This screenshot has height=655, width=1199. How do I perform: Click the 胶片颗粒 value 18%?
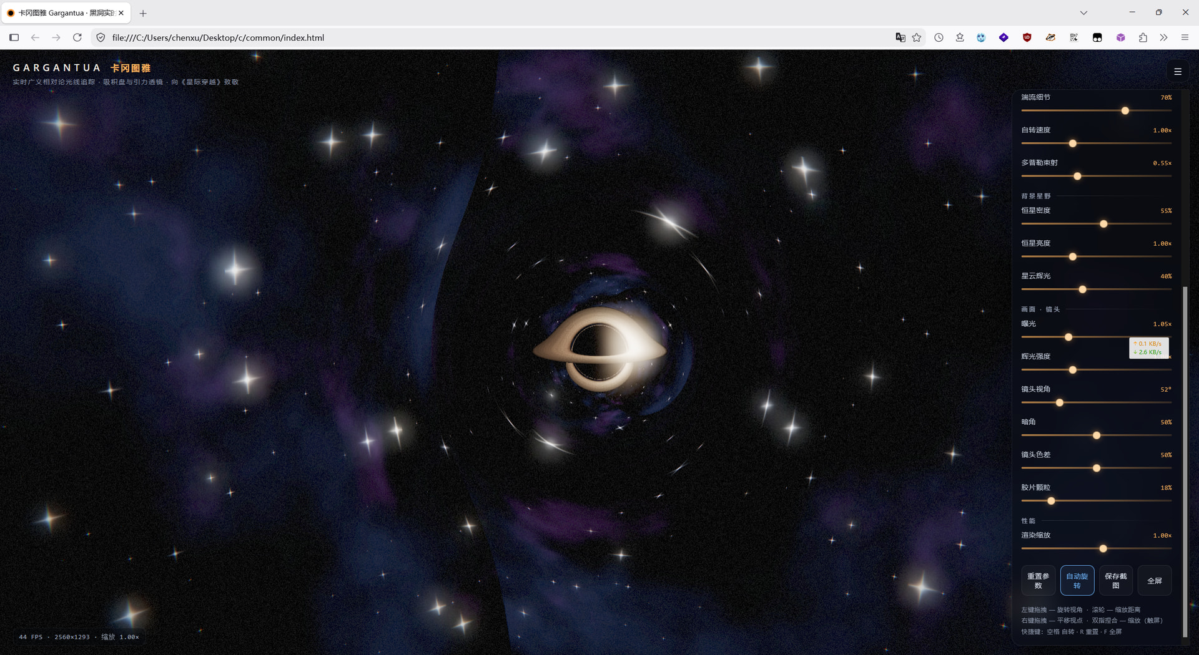point(1166,488)
